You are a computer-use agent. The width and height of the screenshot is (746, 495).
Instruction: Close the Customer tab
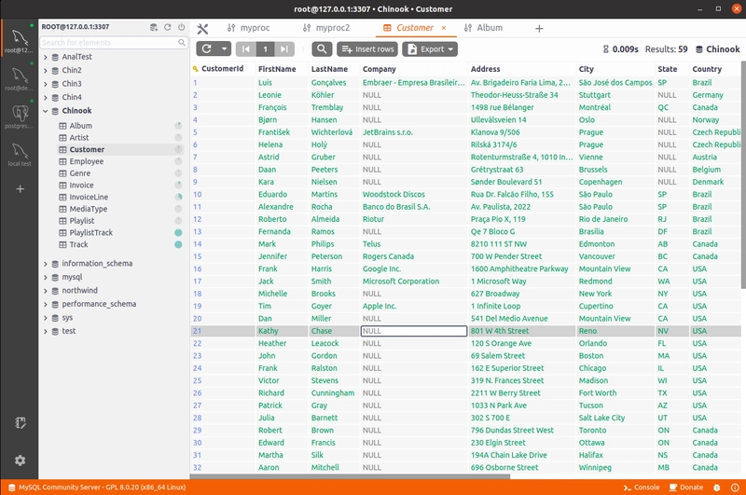point(444,28)
